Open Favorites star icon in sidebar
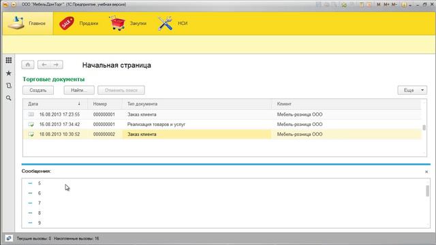Image resolution: width=436 pixels, height=245 pixels. [9, 73]
